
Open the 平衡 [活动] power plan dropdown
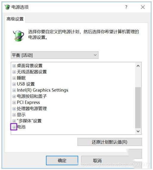click(x=55, y=55)
